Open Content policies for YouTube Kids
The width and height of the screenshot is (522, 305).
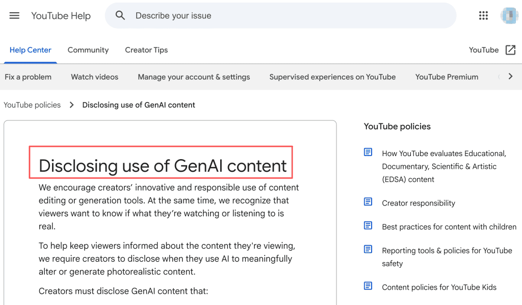(x=439, y=287)
